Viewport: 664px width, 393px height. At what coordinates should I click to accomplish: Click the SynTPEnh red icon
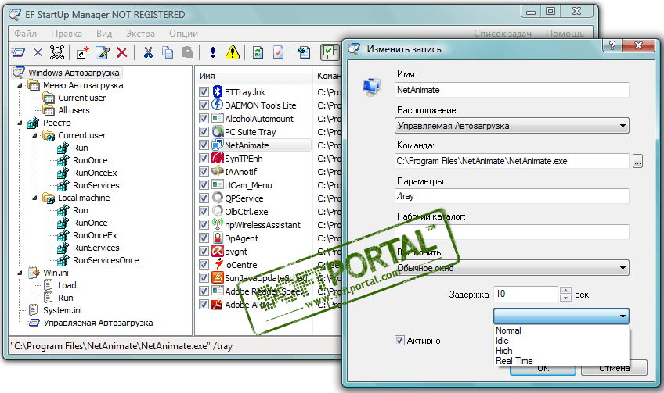pos(217,158)
